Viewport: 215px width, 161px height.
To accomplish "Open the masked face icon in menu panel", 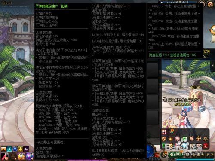I will click(163, 132).
